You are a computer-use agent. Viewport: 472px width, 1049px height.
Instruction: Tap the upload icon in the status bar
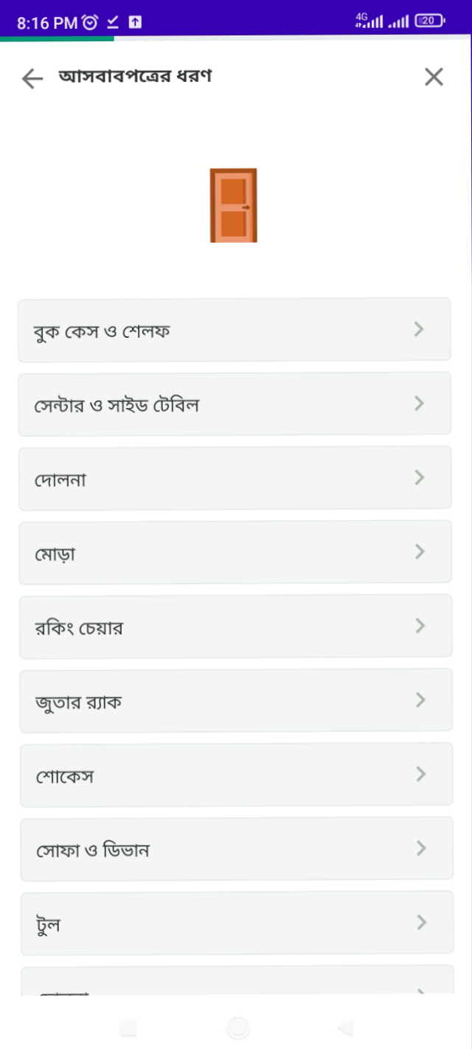(x=133, y=21)
